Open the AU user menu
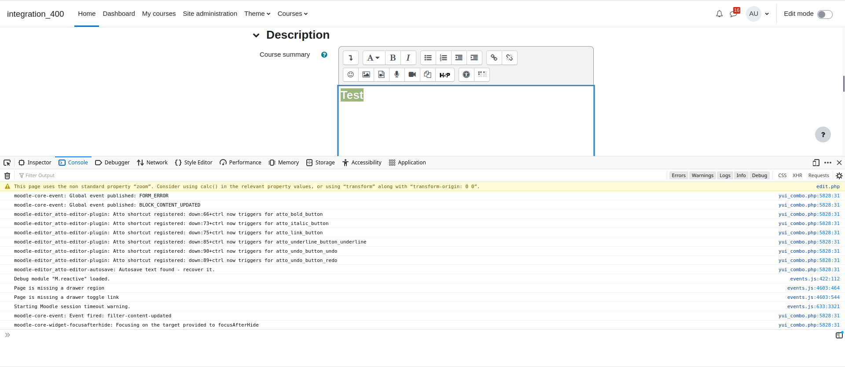The image size is (845, 367). point(758,14)
